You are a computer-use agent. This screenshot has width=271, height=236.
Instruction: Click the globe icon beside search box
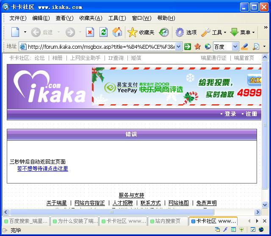(207, 47)
